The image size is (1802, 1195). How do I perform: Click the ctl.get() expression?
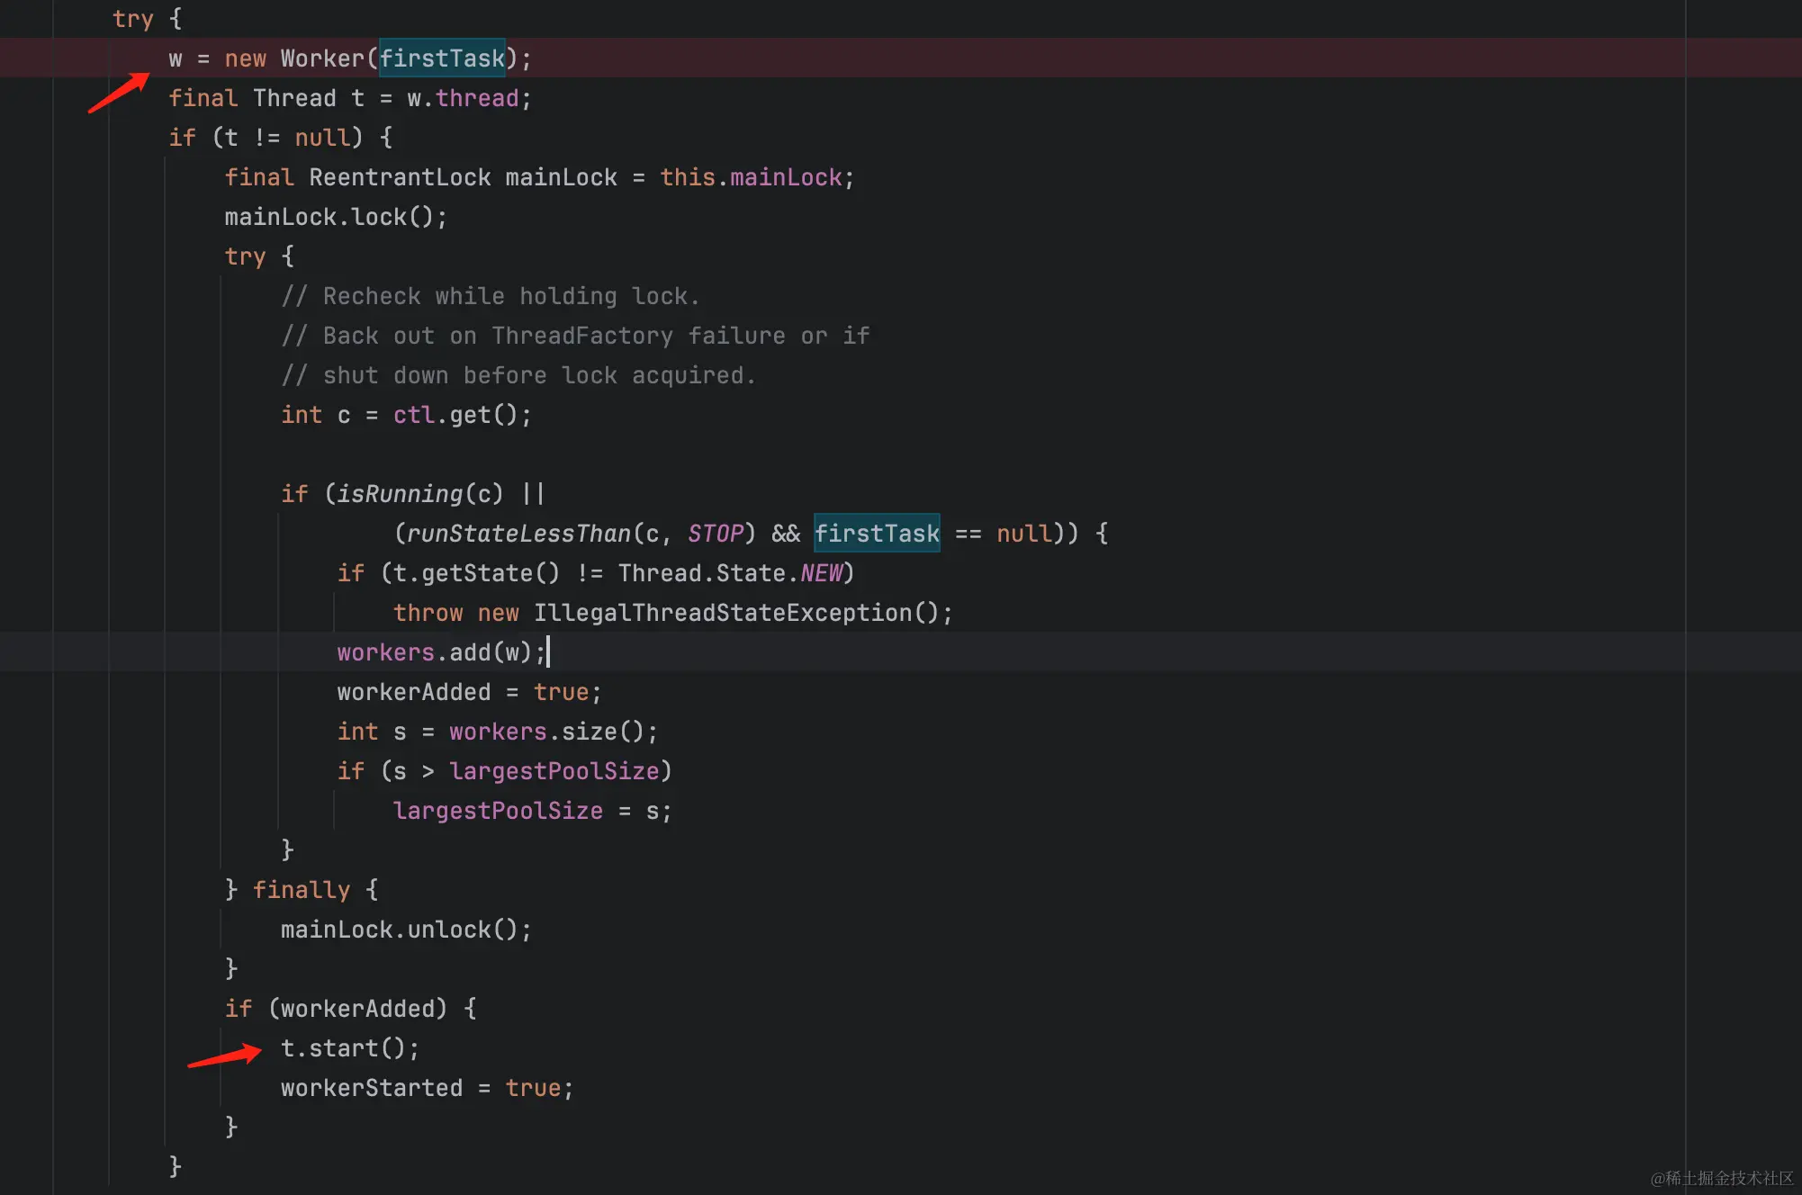coord(461,415)
